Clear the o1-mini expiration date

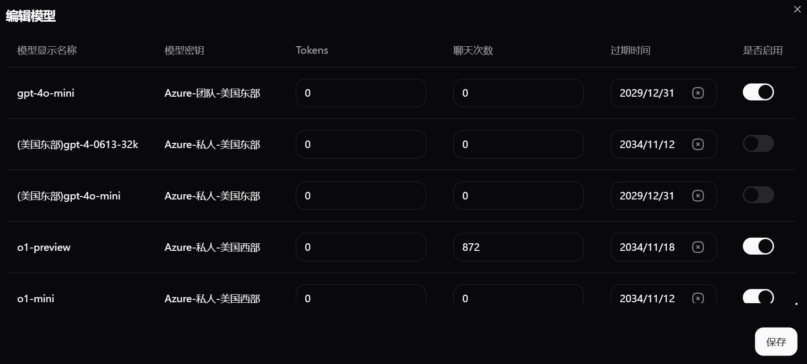point(698,298)
